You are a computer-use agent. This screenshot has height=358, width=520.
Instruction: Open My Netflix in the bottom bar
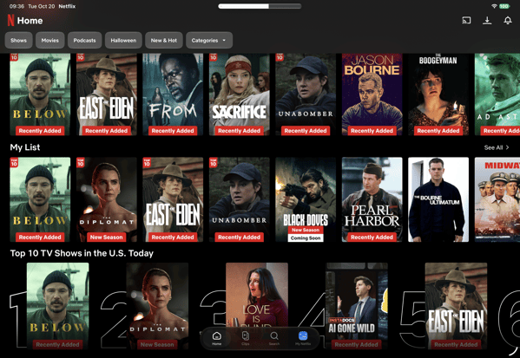pos(303,338)
